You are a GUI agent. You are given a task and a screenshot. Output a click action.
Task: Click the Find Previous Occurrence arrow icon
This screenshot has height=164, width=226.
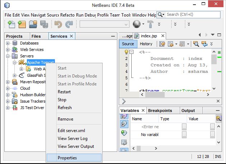tap(204, 44)
